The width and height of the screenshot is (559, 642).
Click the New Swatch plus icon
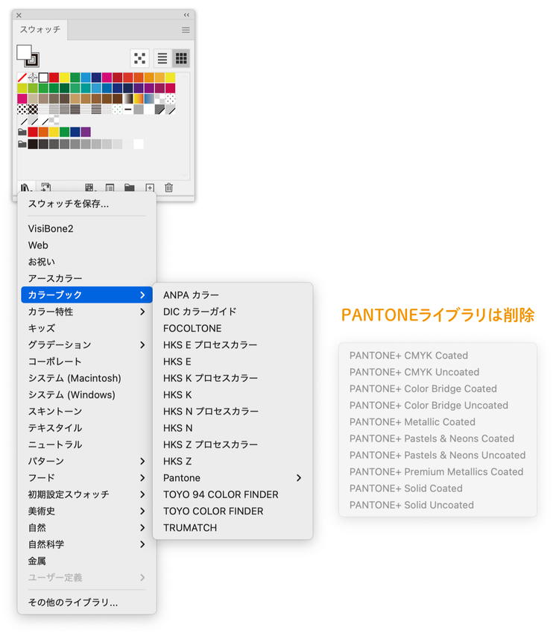(150, 188)
